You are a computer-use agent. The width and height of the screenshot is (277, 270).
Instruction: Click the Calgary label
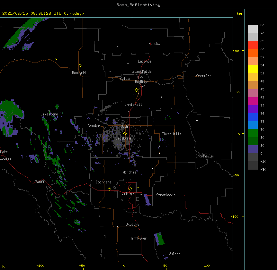(128, 193)
